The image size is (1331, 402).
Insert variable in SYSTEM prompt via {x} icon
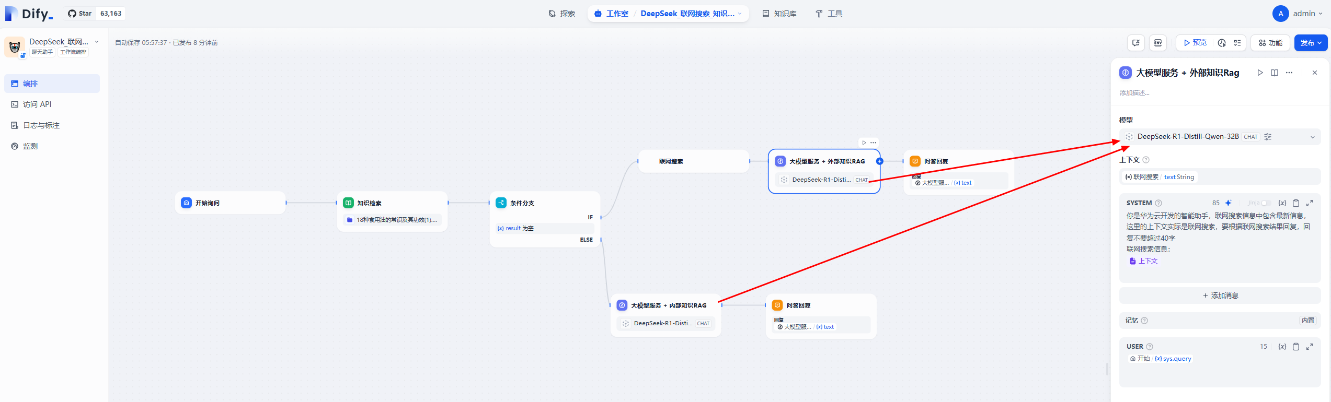[x=1282, y=203]
